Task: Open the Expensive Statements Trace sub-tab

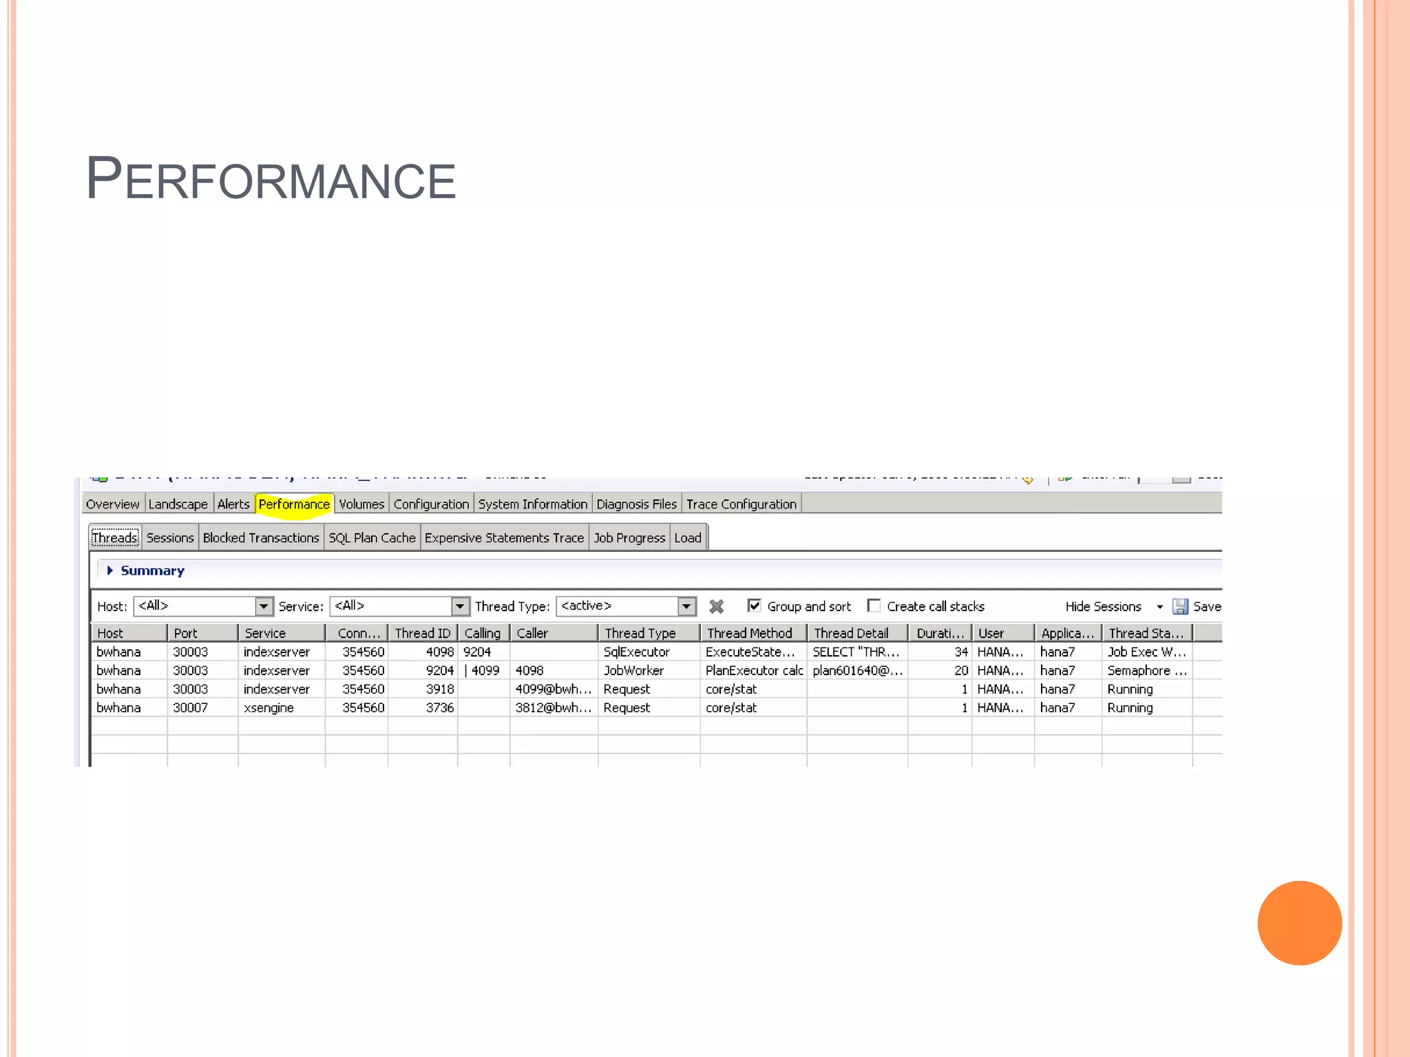Action: click(504, 538)
